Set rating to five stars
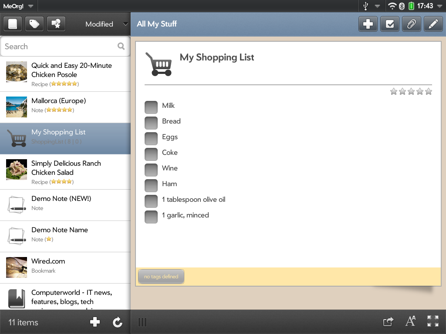Image resolution: width=446 pixels, height=334 pixels. pos(429,91)
